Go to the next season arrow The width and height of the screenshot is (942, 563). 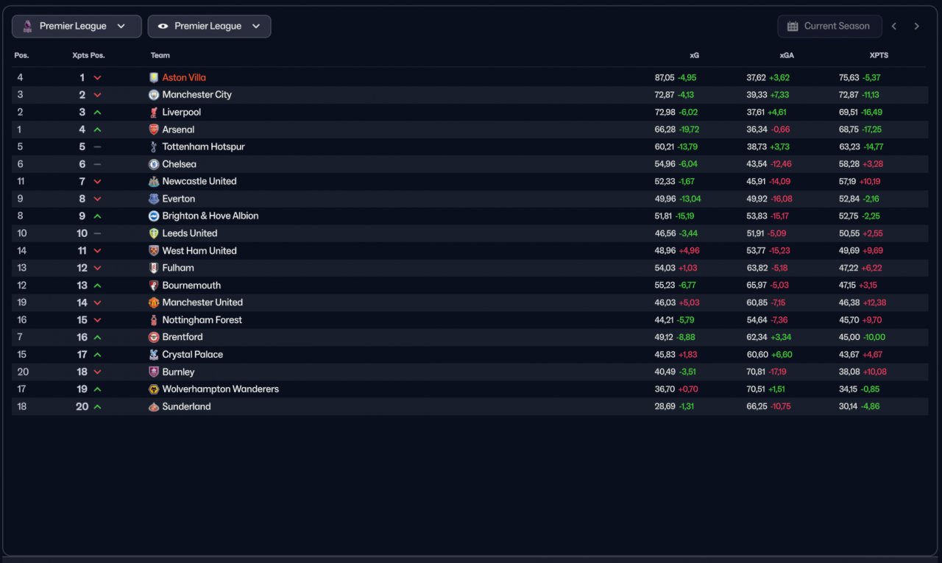coord(916,26)
